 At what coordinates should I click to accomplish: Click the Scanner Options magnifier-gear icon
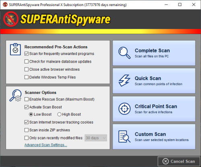click(15, 95)
